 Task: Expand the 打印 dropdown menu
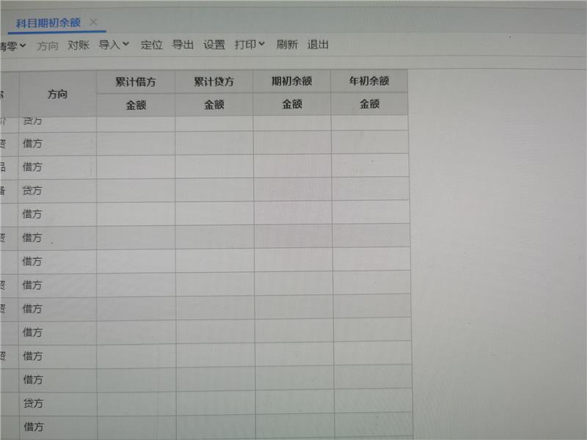click(x=249, y=45)
